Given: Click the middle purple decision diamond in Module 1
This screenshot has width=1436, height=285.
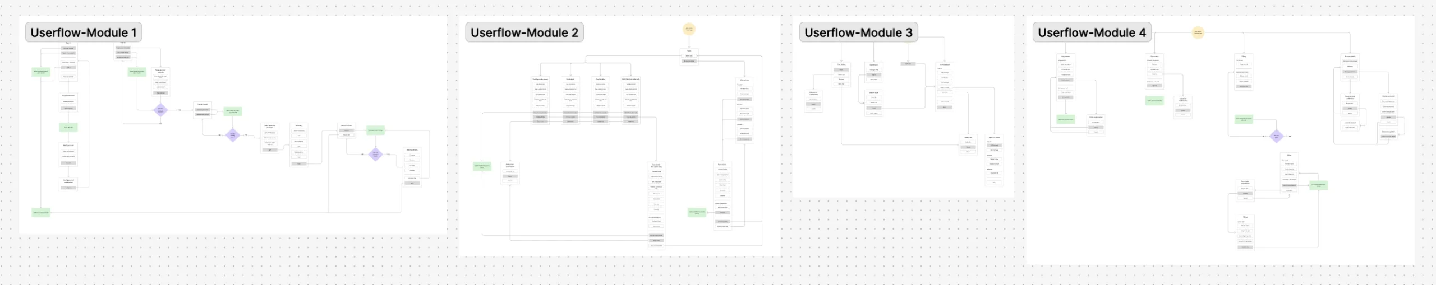Looking at the screenshot, I should pos(233,135).
